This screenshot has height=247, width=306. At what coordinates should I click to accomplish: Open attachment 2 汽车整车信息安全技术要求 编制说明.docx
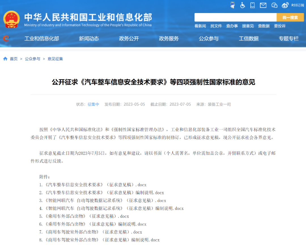tap(101, 193)
